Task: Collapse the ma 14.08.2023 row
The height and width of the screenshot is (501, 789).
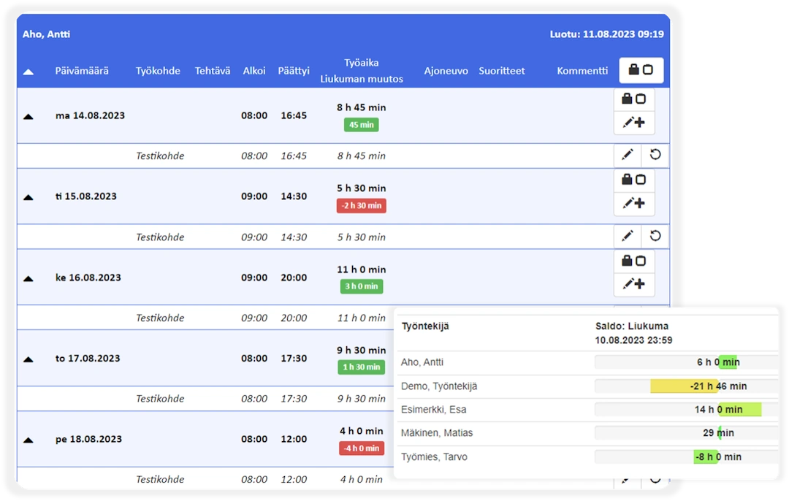Action: 28,116
